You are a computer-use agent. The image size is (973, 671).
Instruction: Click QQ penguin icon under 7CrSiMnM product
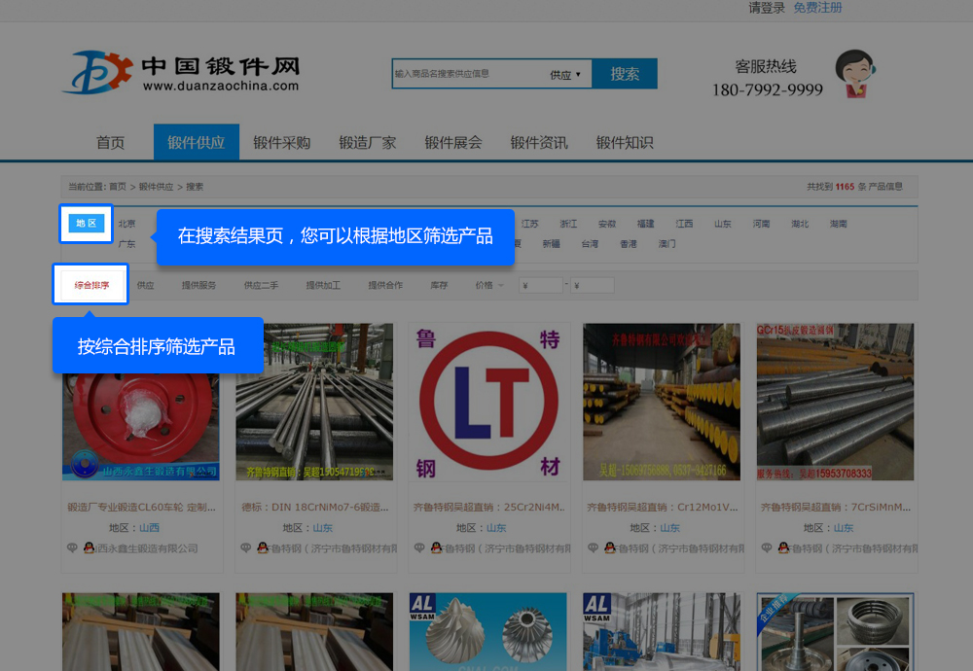pos(781,548)
